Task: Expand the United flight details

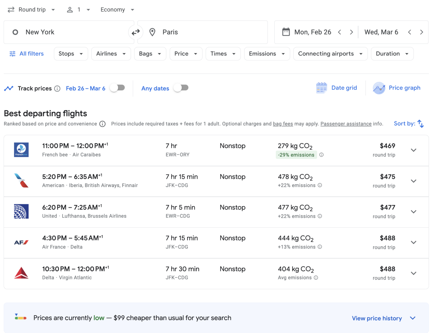Action: (413, 212)
